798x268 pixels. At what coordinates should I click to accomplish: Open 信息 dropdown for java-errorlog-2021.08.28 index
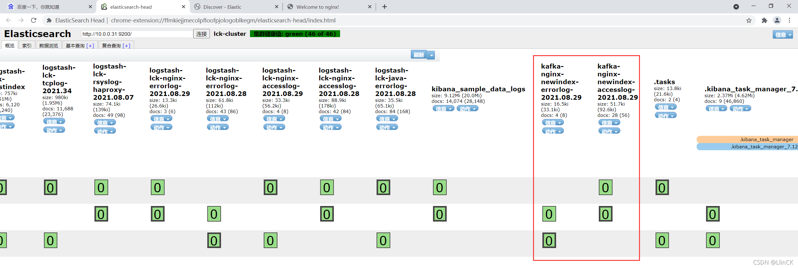click(x=387, y=118)
